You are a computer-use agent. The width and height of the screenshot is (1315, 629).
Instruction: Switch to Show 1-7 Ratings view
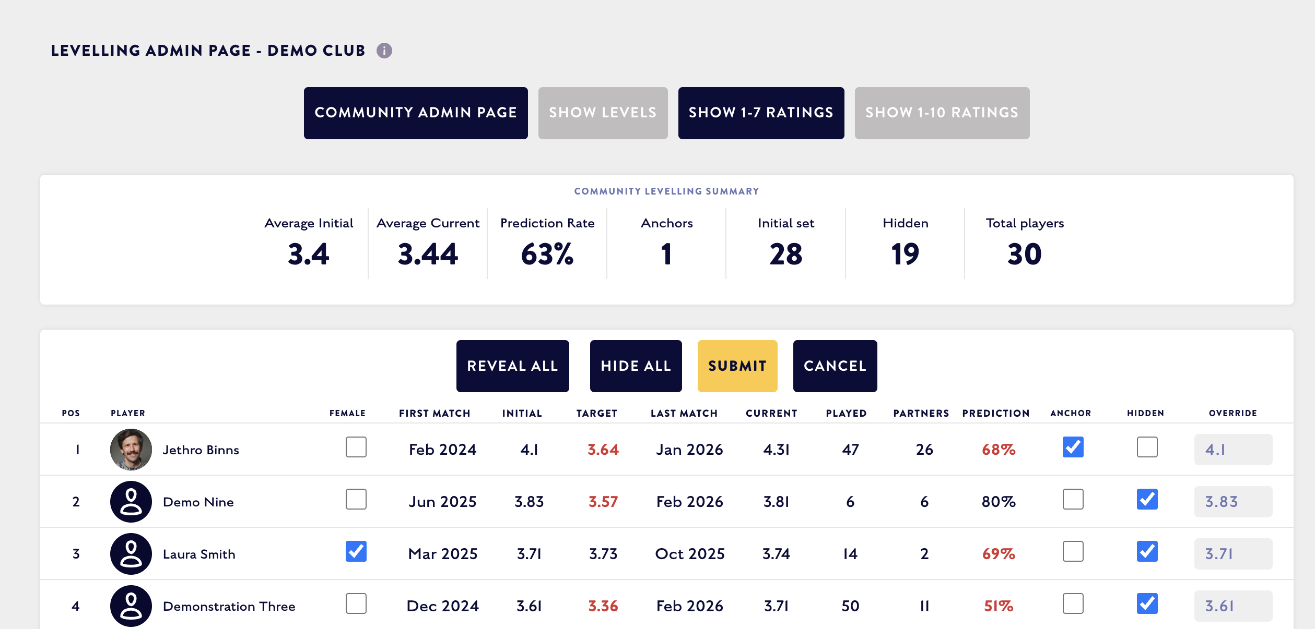tap(761, 113)
